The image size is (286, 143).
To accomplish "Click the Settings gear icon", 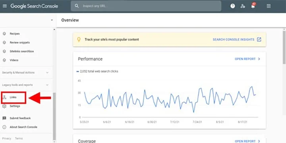I will tap(4, 106).
